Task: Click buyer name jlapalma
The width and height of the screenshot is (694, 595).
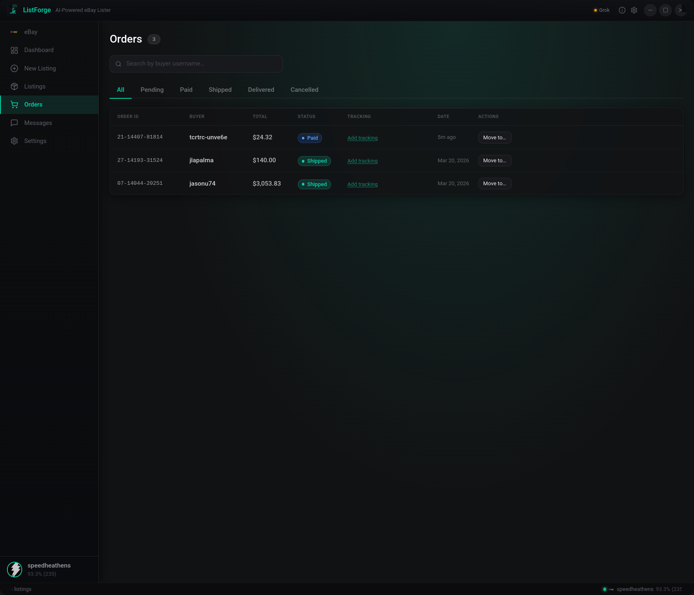Action: coord(201,160)
